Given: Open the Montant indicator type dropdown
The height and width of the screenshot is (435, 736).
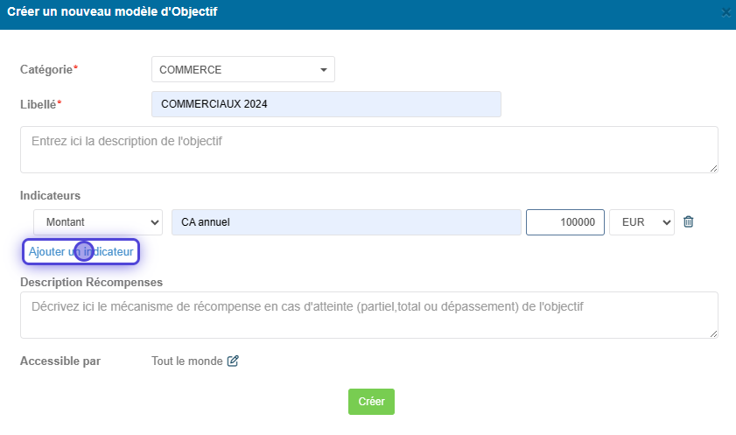Looking at the screenshot, I should point(98,222).
